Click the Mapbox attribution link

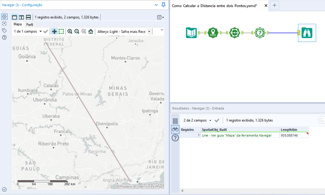pyautogui.click(x=125, y=186)
